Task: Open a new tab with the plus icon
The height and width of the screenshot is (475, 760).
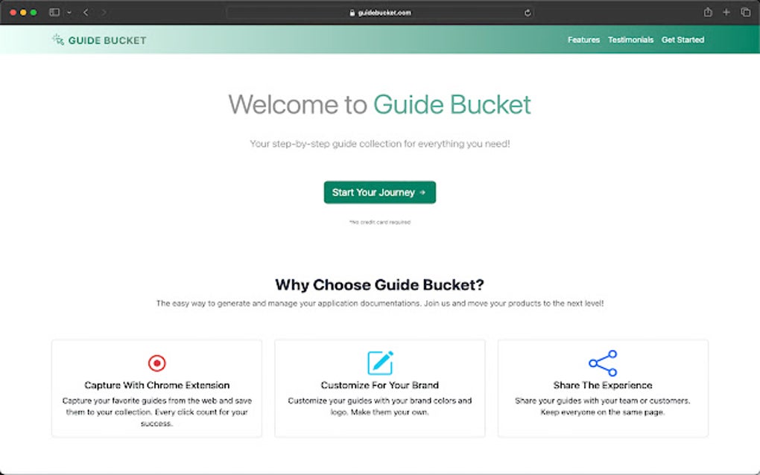Action: coord(726,12)
